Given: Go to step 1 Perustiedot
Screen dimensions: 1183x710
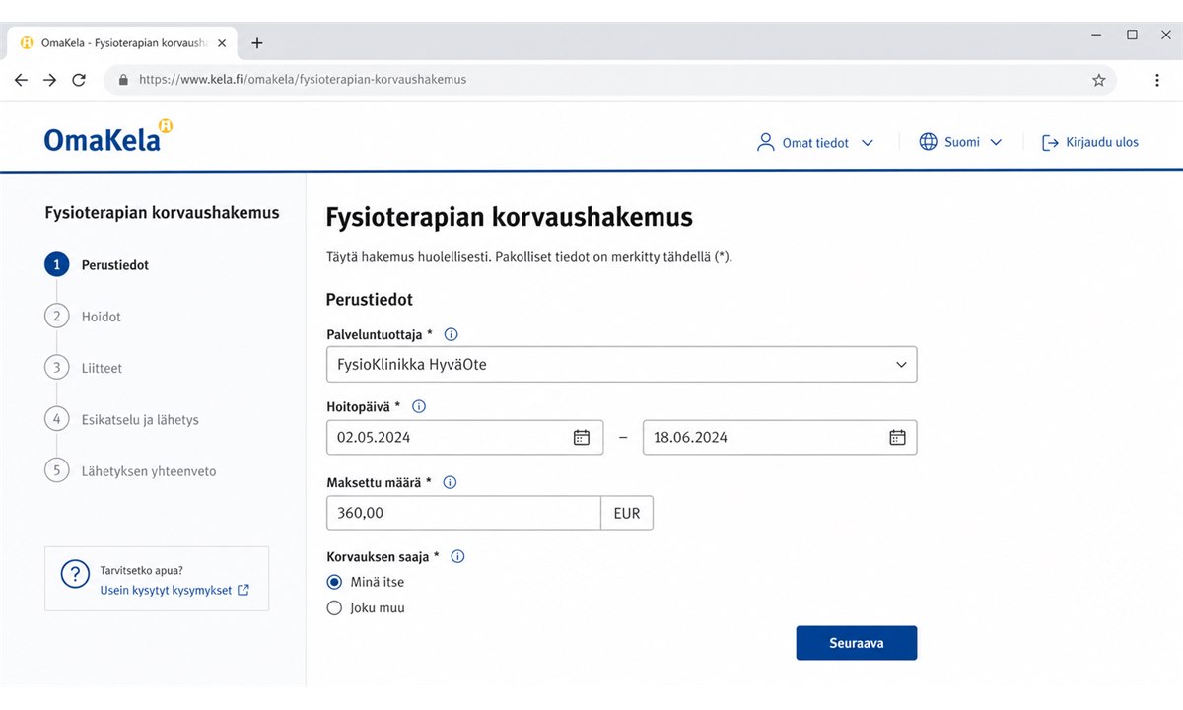Looking at the screenshot, I should (x=97, y=265).
